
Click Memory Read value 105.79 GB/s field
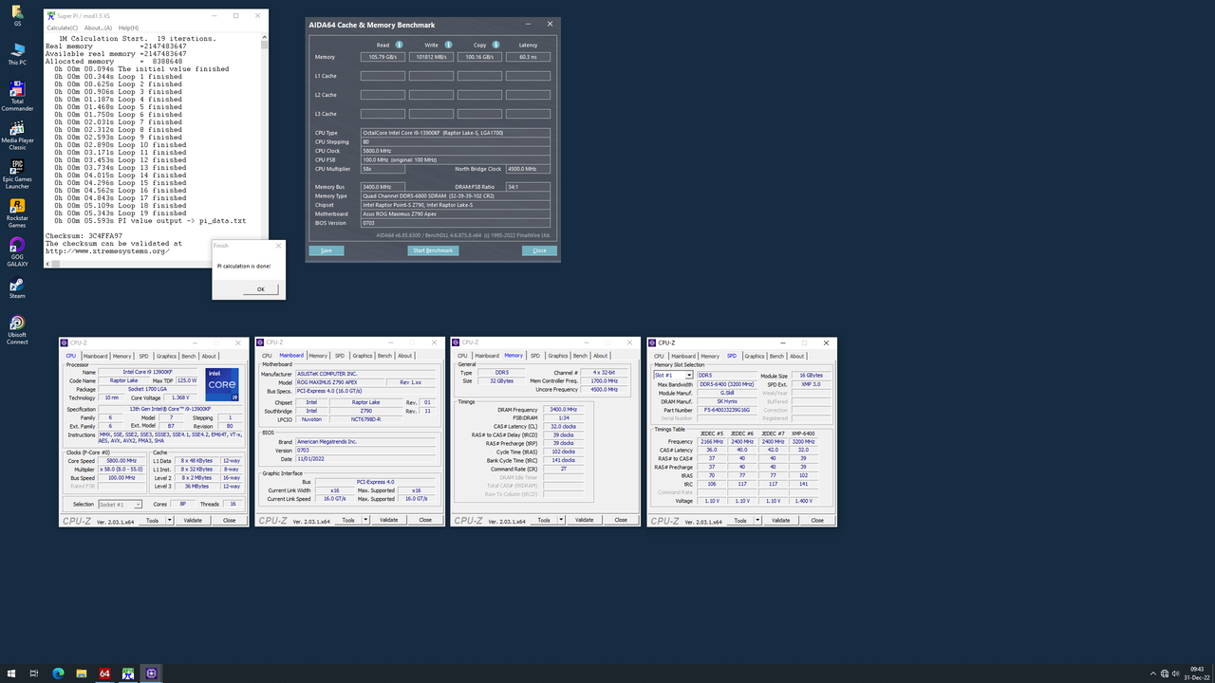pos(383,57)
